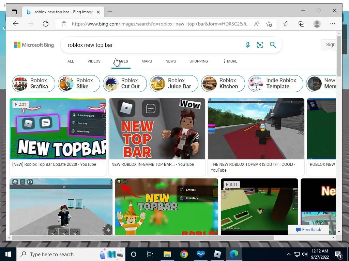Open Collections in Edge

pyautogui.click(x=301, y=24)
